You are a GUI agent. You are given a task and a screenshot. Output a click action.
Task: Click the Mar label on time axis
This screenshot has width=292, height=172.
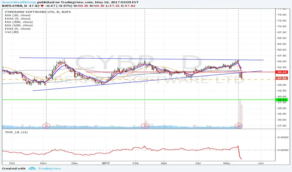point(164,163)
